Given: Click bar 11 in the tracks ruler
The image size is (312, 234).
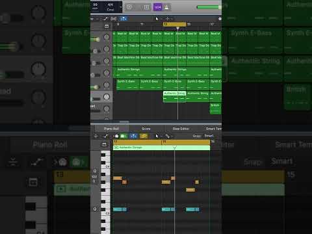Looking at the screenshot, I should 142,24.
